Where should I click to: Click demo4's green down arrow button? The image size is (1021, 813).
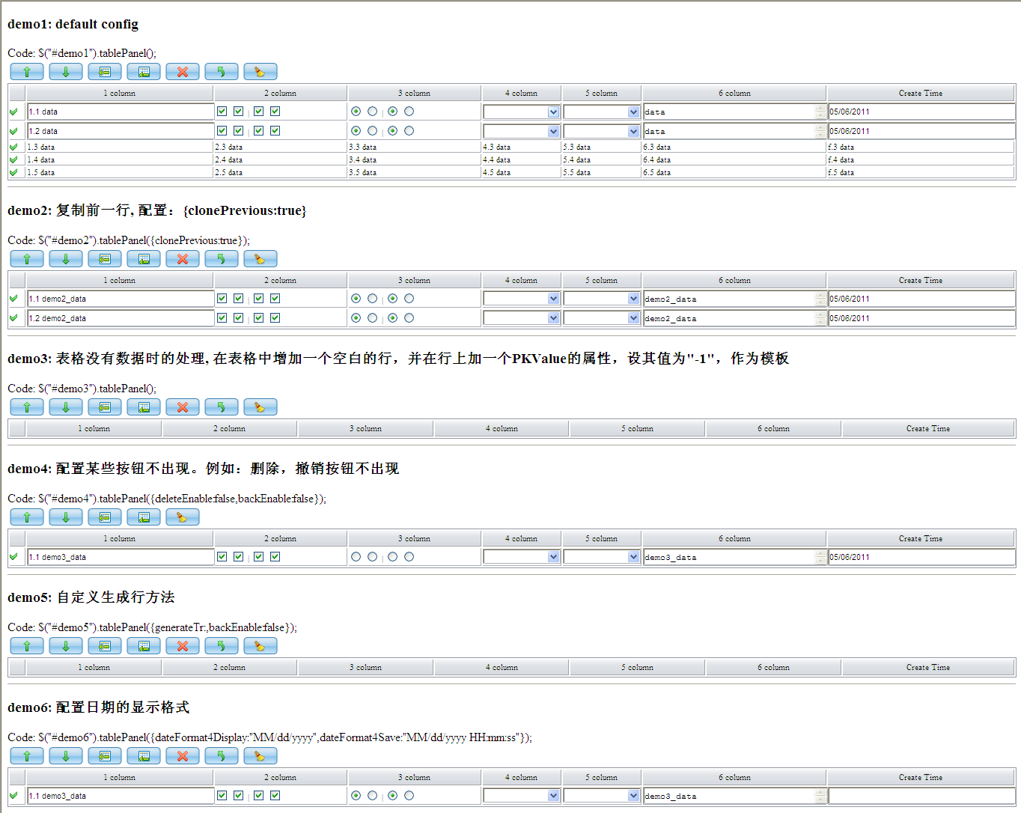tap(66, 517)
